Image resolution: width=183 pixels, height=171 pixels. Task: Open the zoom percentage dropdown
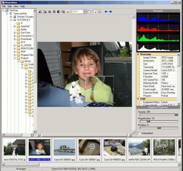click(85, 12)
